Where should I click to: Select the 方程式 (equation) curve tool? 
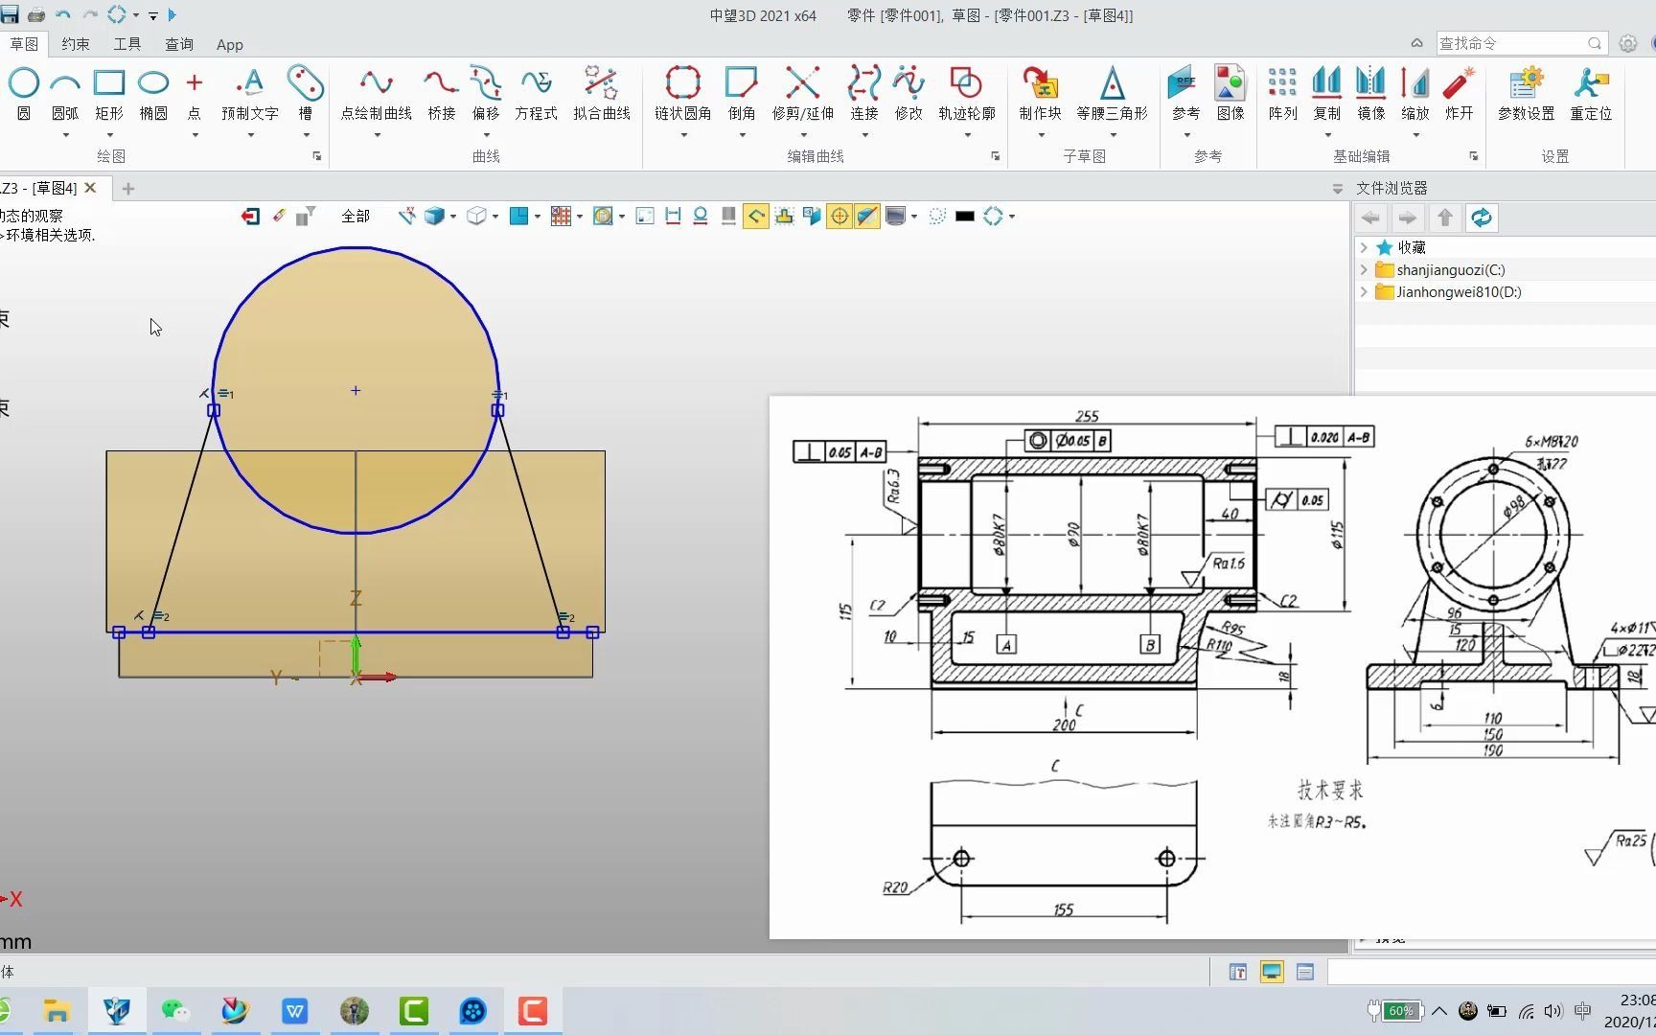536,93
